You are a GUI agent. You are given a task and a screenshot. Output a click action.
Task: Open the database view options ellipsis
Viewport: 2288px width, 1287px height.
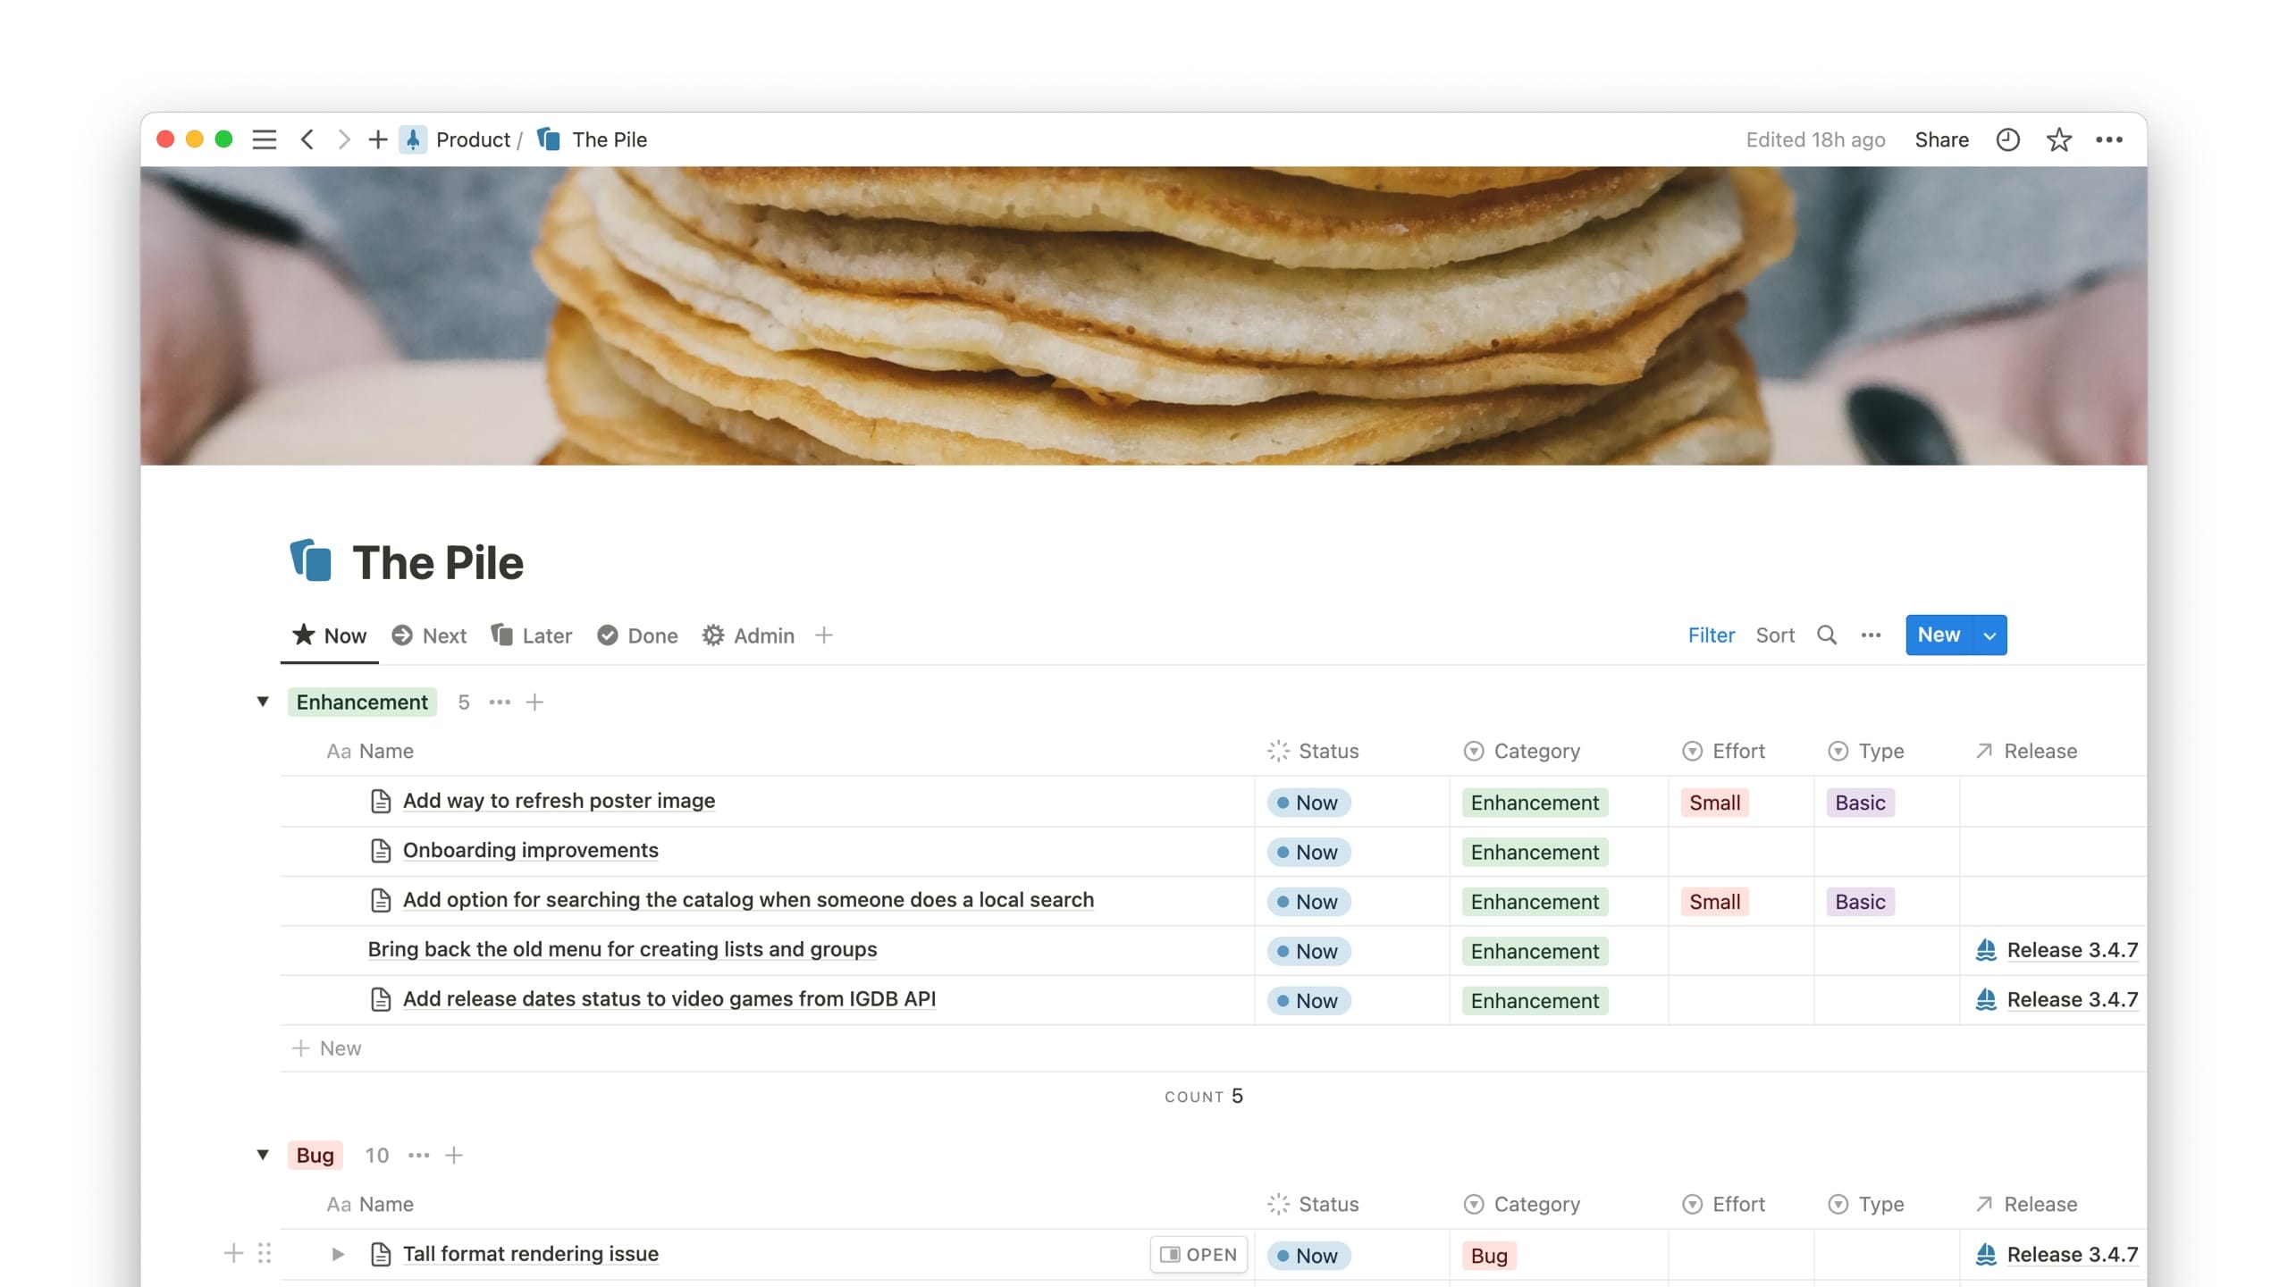1871,635
